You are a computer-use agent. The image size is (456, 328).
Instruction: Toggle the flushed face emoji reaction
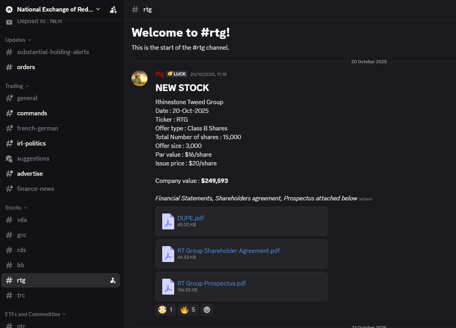point(165,310)
